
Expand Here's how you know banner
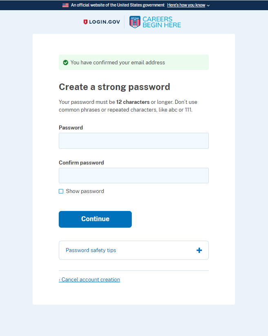186,5
